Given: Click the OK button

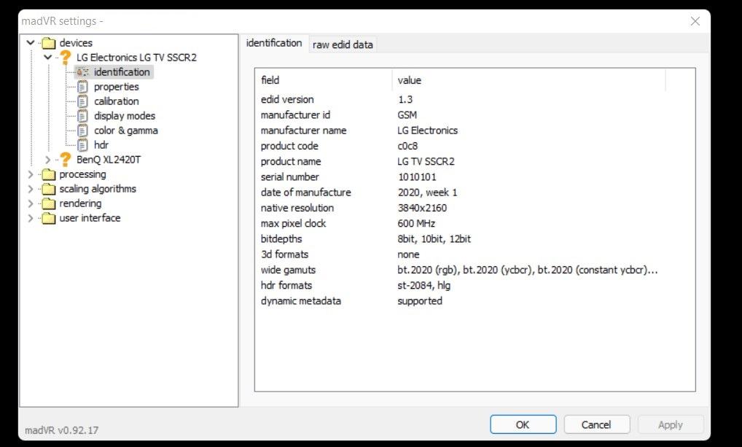Looking at the screenshot, I should [x=523, y=424].
